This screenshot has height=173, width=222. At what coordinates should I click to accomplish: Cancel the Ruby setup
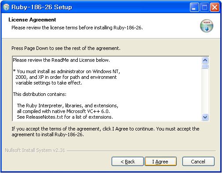coord(198,162)
